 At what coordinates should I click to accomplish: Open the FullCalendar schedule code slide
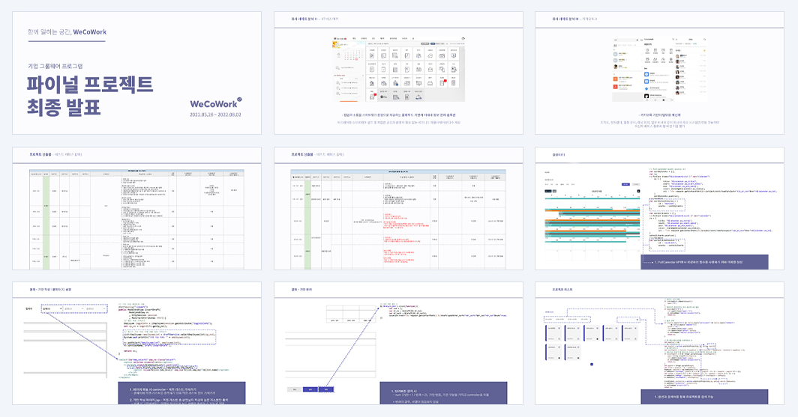coord(659,209)
